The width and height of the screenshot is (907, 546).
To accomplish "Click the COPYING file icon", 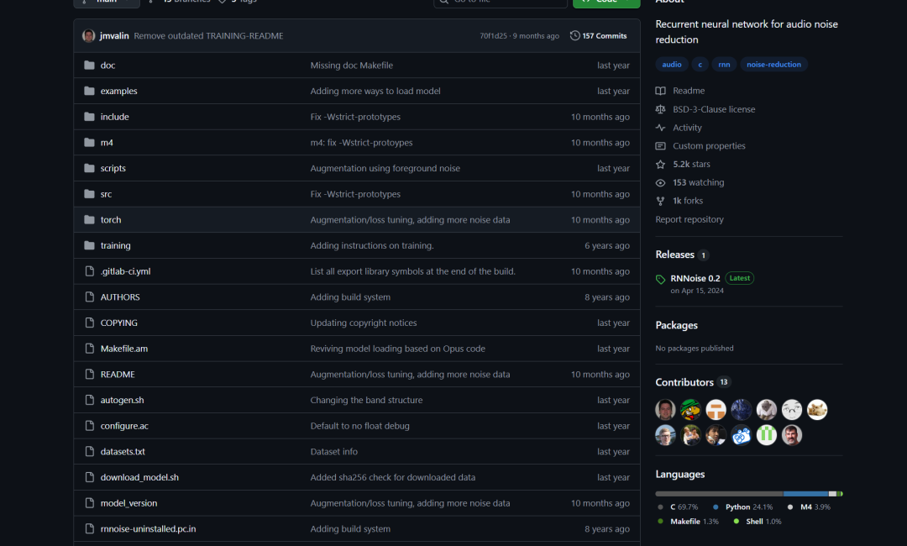I will coord(89,323).
